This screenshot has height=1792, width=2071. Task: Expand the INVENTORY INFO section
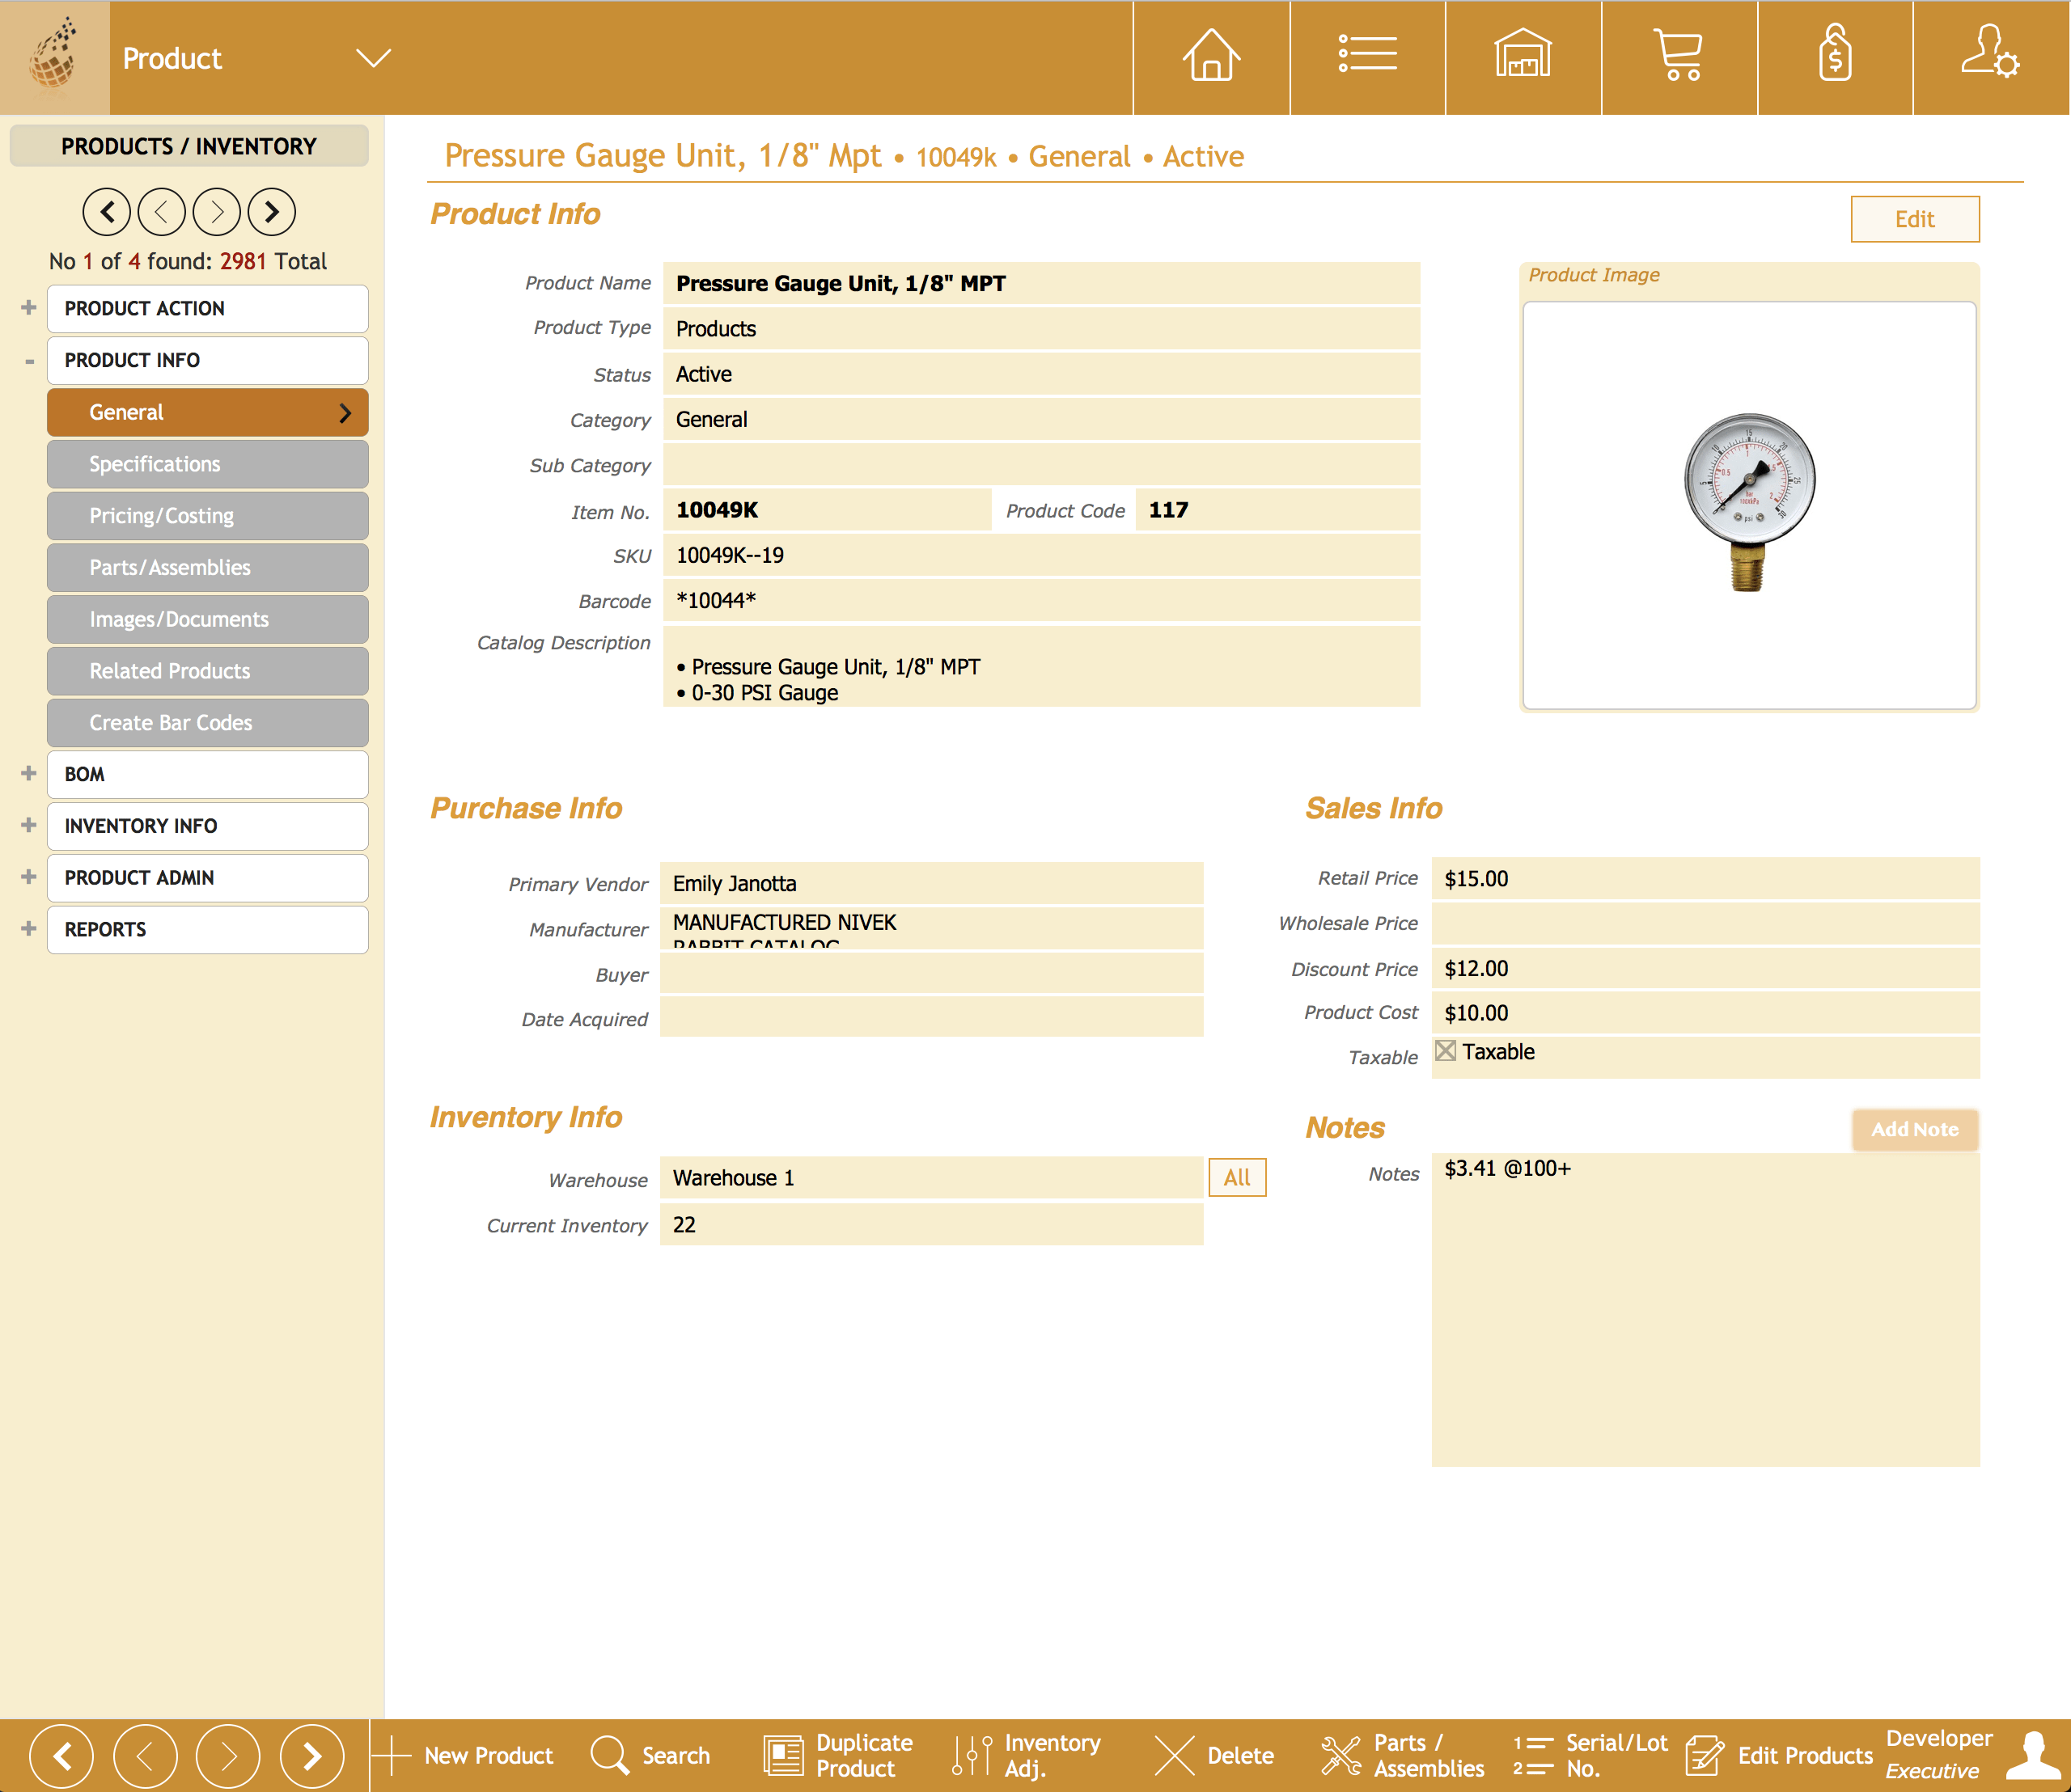pyautogui.click(x=28, y=826)
